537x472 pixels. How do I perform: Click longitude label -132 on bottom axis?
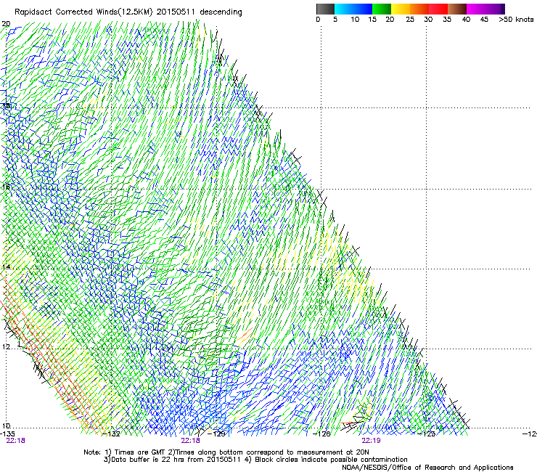coord(112,434)
